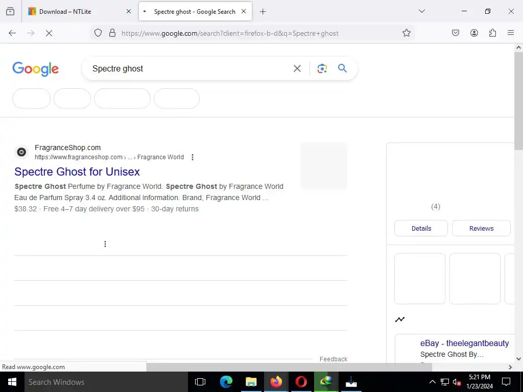Go forward with the forward arrow

coord(31,33)
